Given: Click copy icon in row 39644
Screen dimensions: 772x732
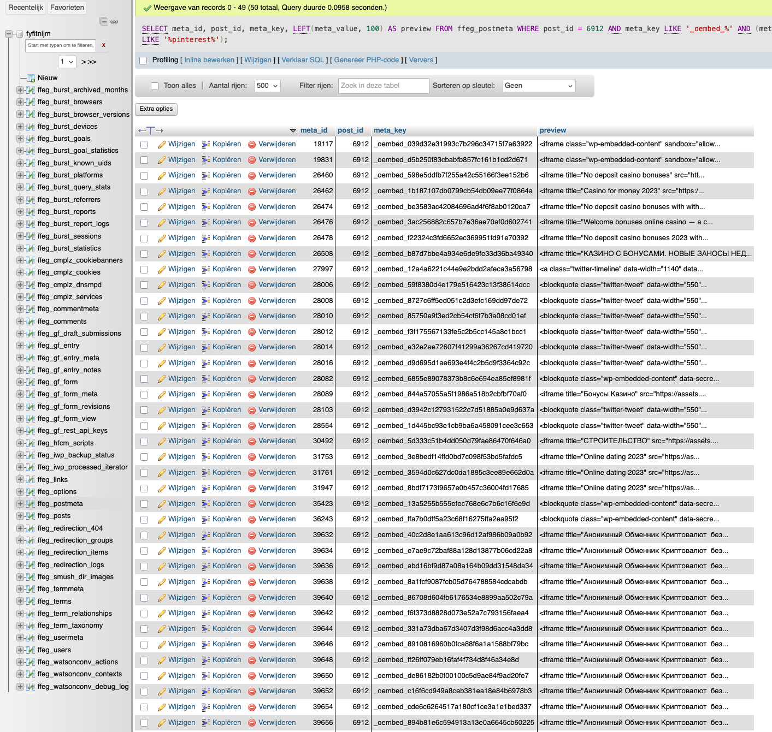Looking at the screenshot, I should pos(206,629).
